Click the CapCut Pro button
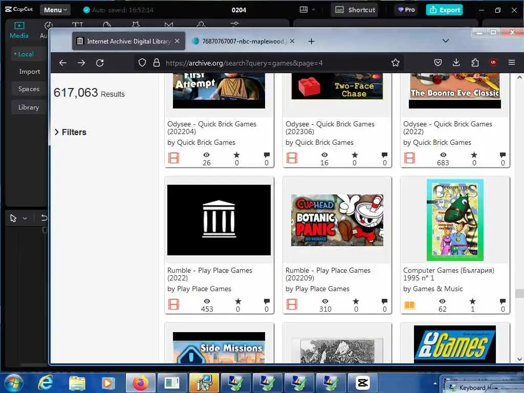524x393 pixels. [x=406, y=10]
